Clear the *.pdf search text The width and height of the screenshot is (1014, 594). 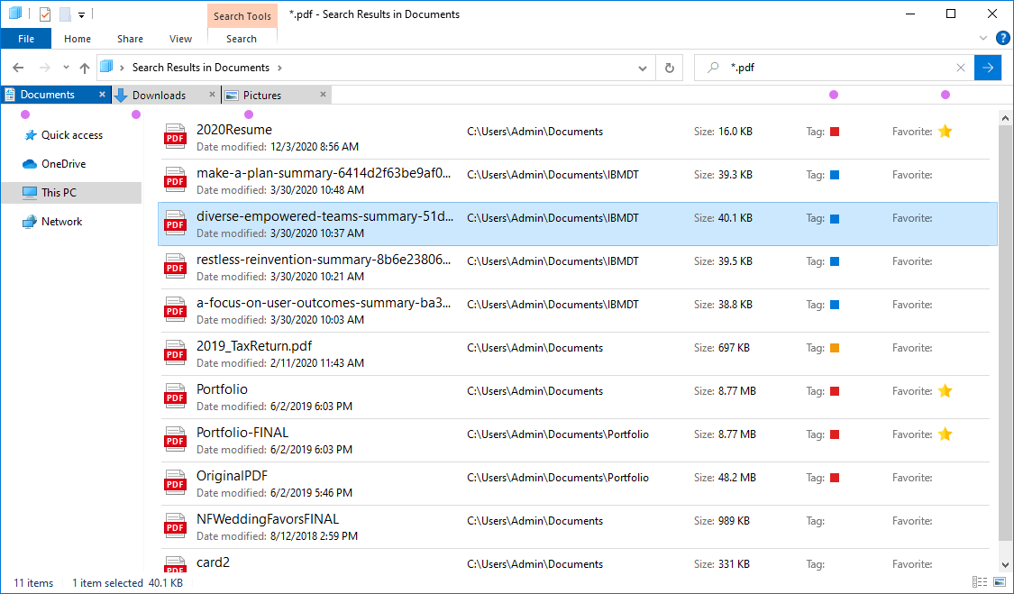pos(961,68)
